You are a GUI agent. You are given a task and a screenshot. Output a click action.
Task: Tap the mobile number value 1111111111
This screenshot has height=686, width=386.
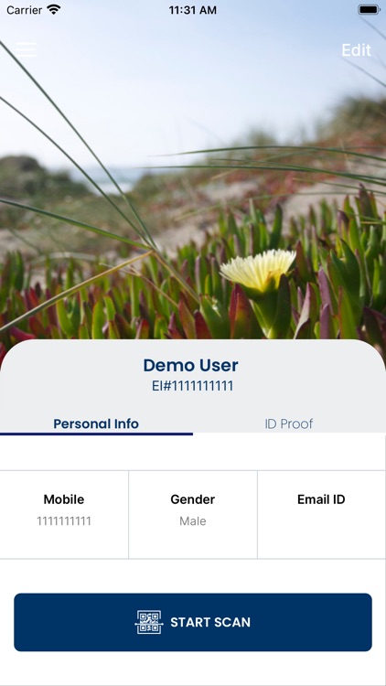coord(64,521)
